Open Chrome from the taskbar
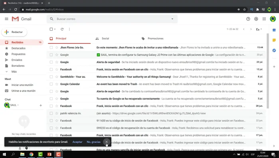Image resolution: width=279 pixels, height=158 pixels. [31, 154]
